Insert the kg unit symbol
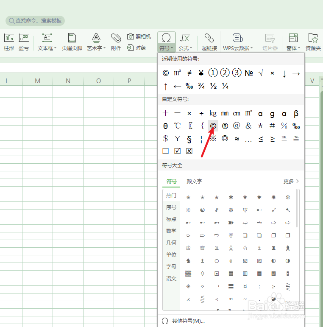 [213, 113]
